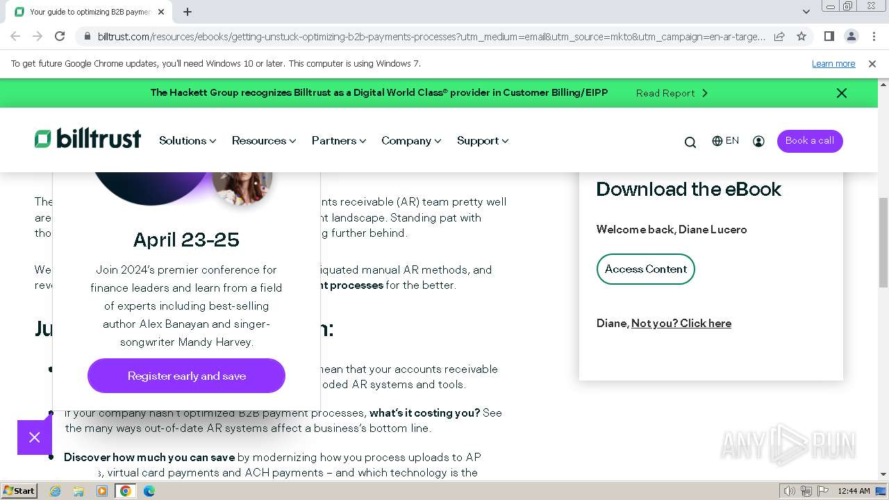Open a new tab with plus button
The width and height of the screenshot is (889, 500).
[x=188, y=12]
